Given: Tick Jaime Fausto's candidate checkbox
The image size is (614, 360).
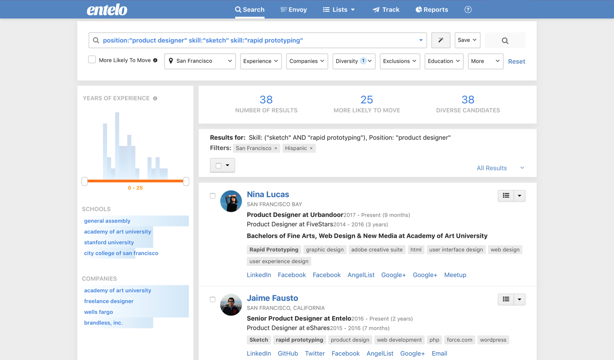Looking at the screenshot, I should pyautogui.click(x=213, y=299).
